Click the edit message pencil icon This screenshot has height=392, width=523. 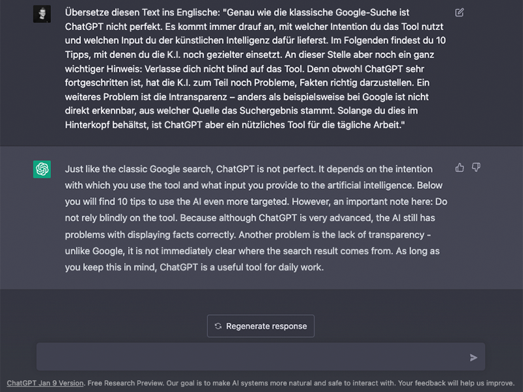pos(460,12)
